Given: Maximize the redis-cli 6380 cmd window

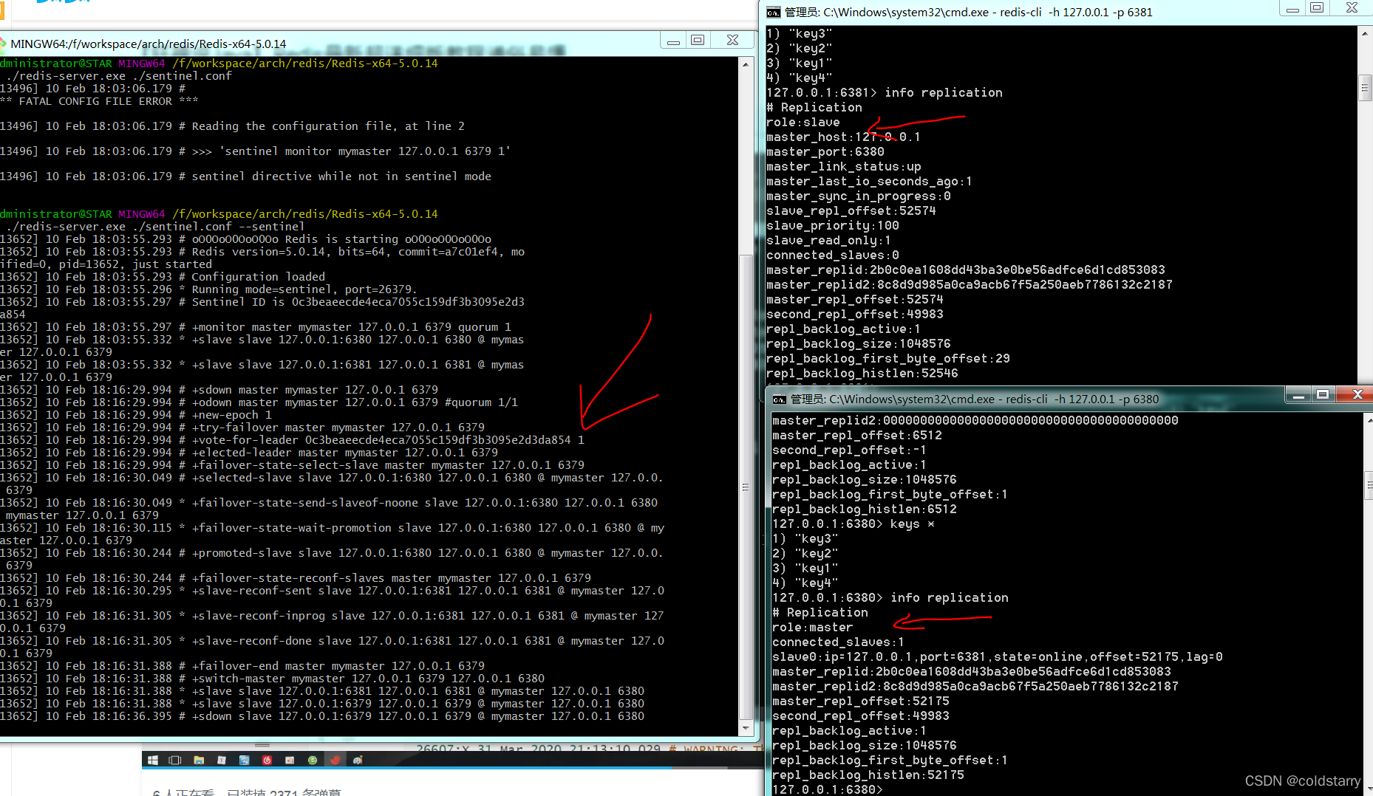Looking at the screenshot, I should click(1323, 395).
